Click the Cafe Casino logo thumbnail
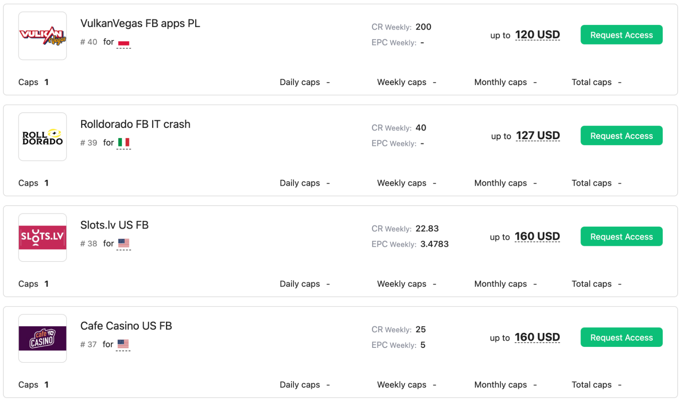Viewport: 681px width, 402px height. pos(43,338)
